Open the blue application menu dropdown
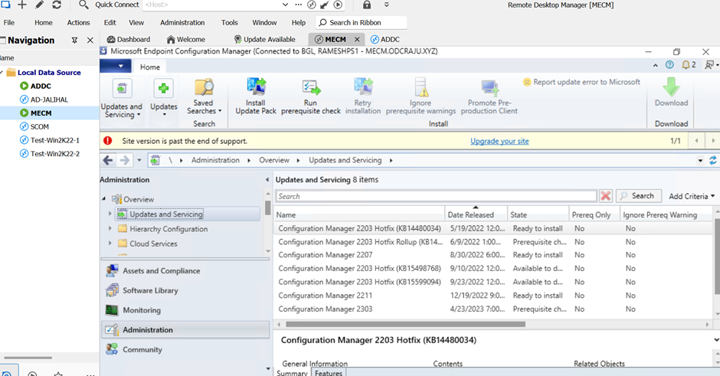This screenshot has height=376, width=720. [x=115, y=66]
